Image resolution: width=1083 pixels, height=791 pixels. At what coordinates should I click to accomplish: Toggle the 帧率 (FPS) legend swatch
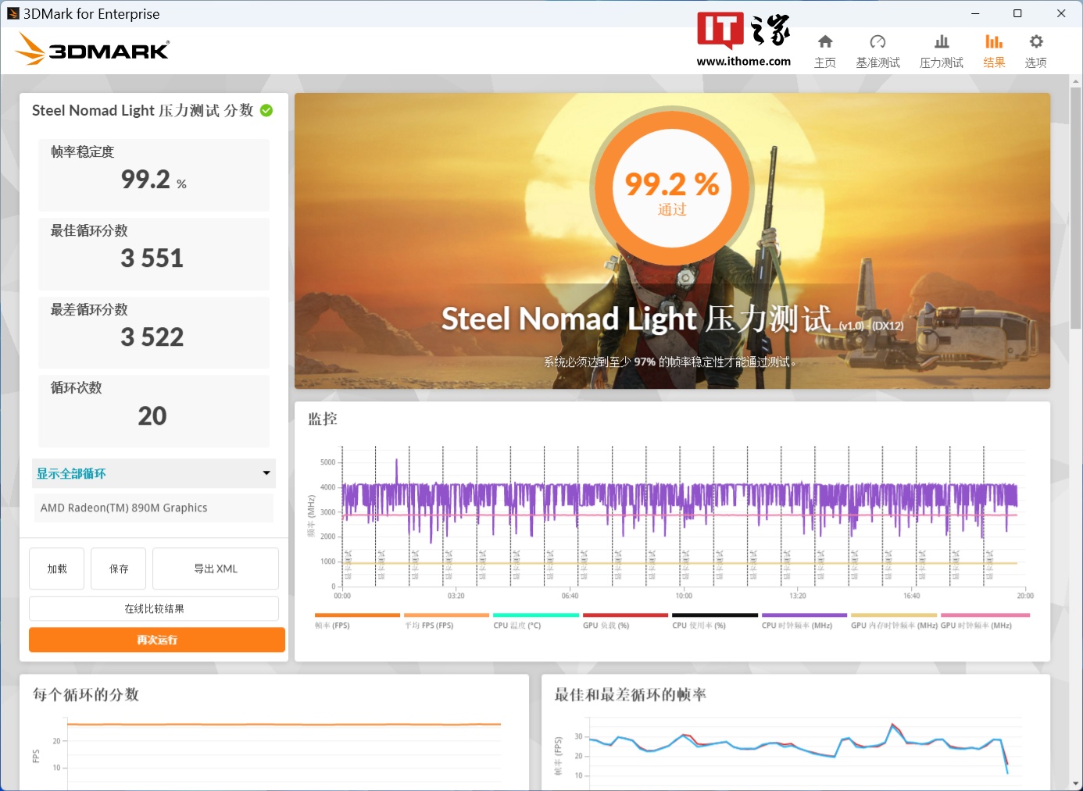[357, 615]
